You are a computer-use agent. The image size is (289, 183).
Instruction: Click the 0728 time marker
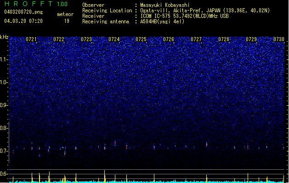tap(224, 39)
